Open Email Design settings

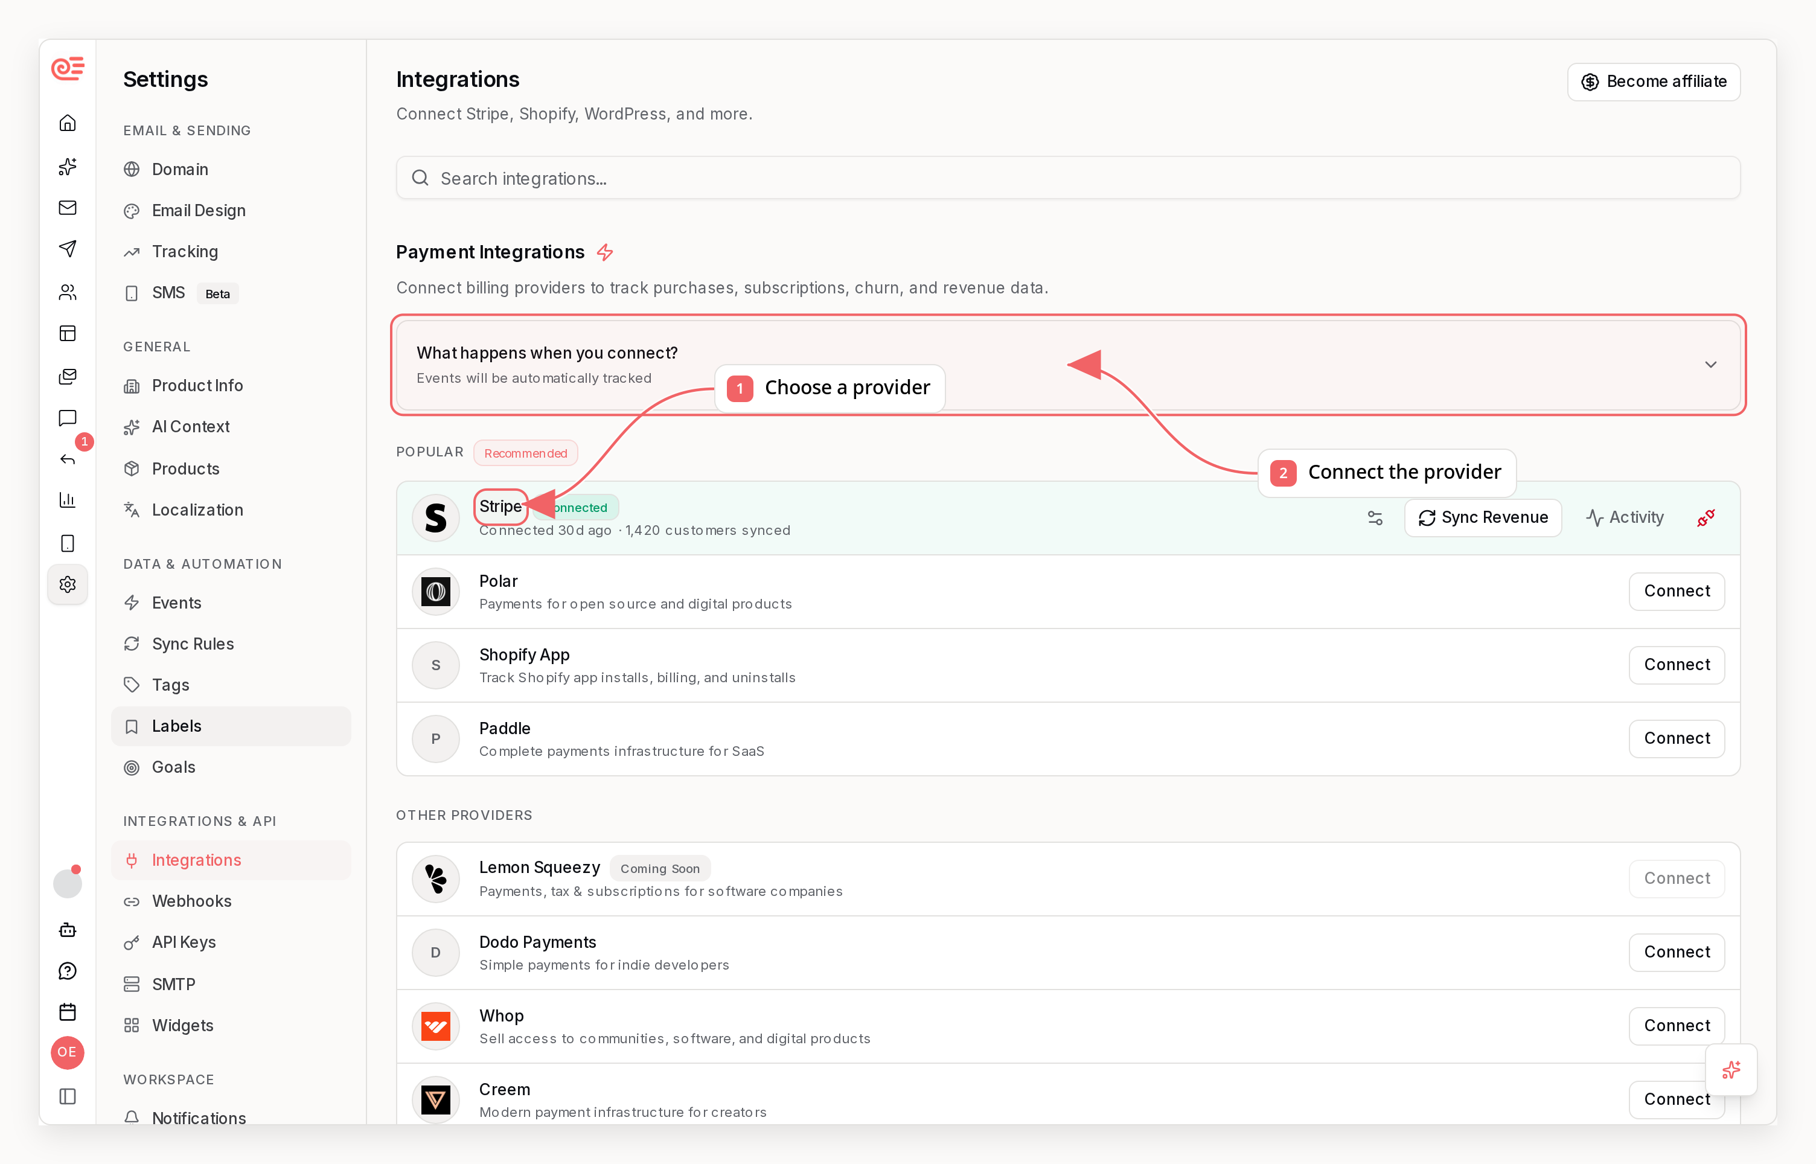[x=231, y=211]
